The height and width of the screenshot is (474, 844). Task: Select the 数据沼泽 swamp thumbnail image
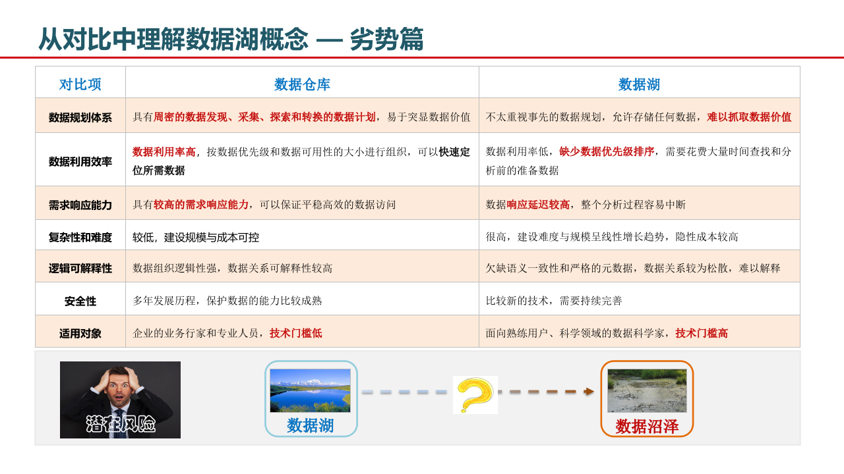click(x=646, y=390)
